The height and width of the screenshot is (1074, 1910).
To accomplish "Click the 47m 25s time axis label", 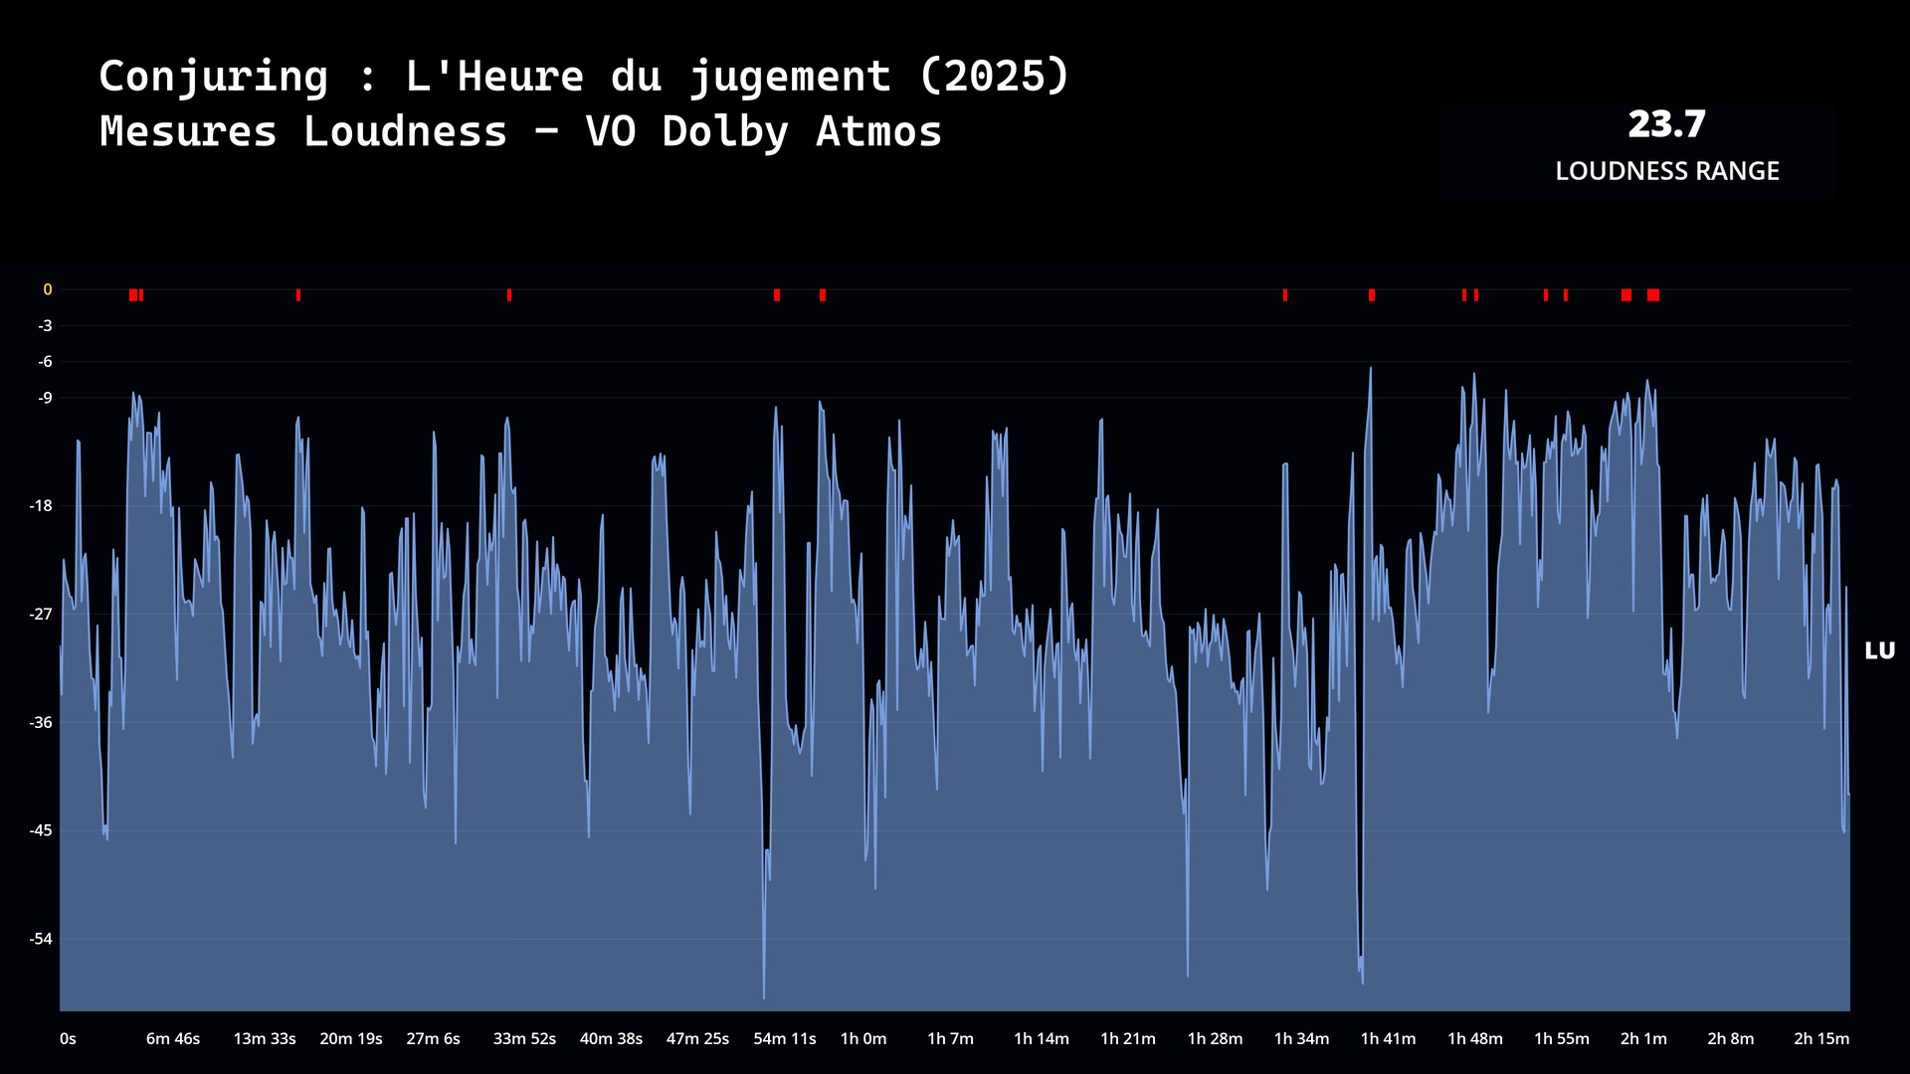I will pyautogui.click(x=697, y=1039).
